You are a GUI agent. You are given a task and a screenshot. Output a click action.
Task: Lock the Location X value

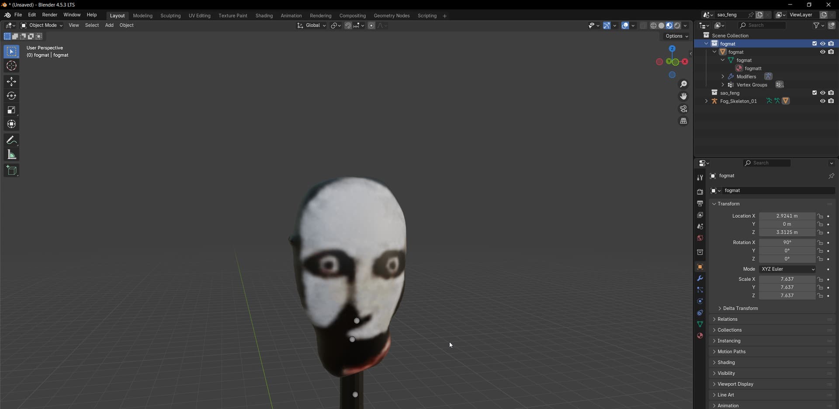820,216
